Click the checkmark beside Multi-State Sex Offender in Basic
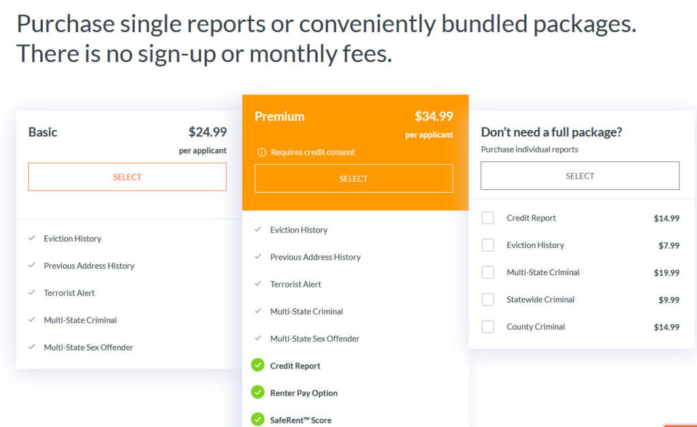Screen dimensions: 697x427 32,347
